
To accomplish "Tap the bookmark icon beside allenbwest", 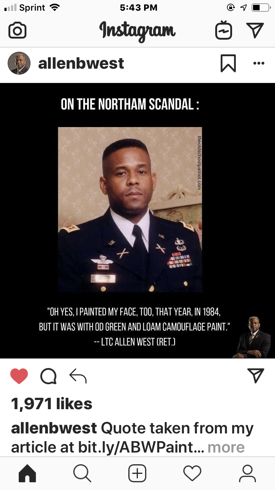I will click(x=228, y=63).
